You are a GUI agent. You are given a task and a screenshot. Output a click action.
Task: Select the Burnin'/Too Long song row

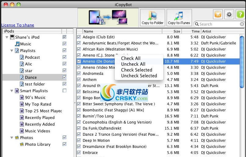[x=158, y=116]
